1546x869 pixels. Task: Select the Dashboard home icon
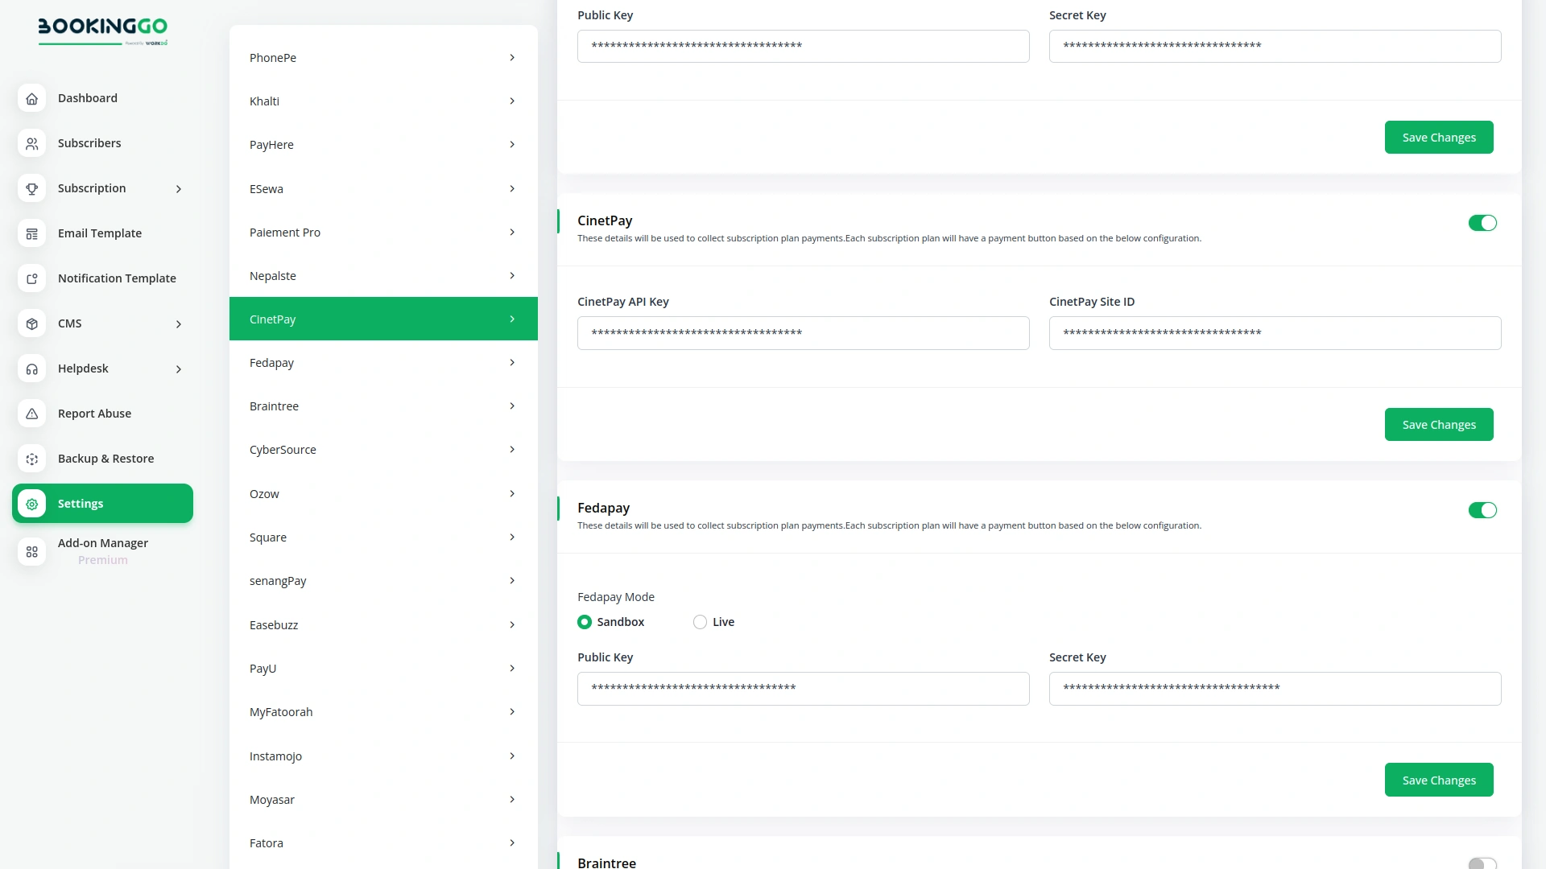click(31, 98)
